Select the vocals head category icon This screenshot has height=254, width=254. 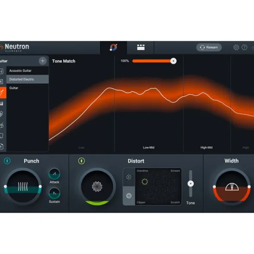click(x=2, y=136)
